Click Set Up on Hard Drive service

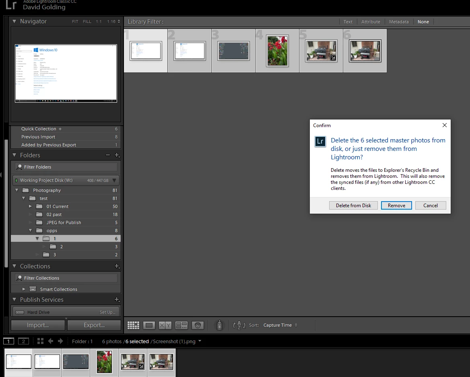(x=107, y=312)
